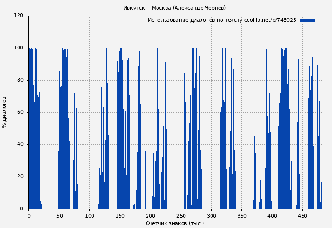
Task: Select the y-axis label '% диалогов'
Action: click(5, 112)
